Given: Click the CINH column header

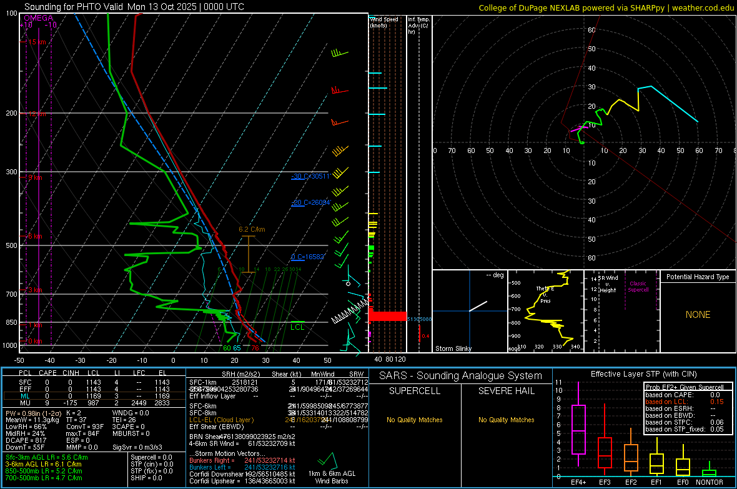Looking at the screenshot, I should 71,373.
